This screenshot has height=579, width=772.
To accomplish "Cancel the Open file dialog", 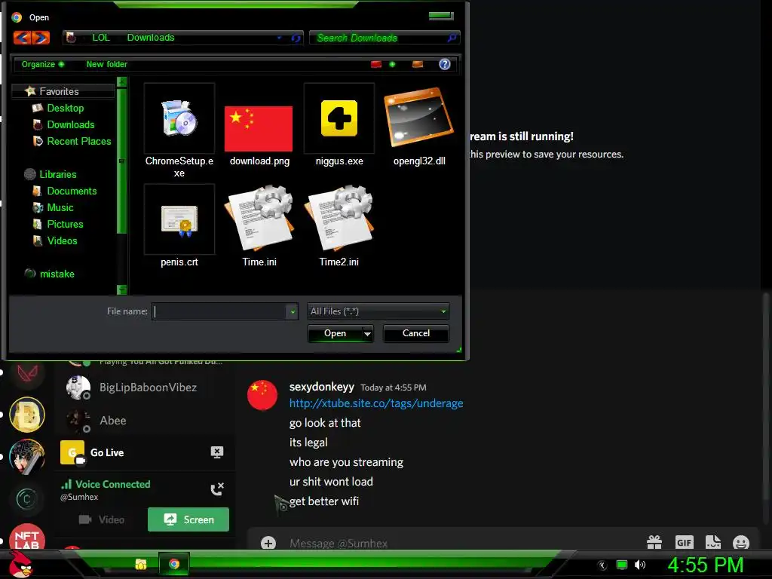I will click(416, 333).
